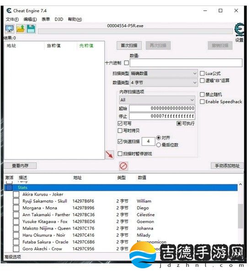Toggle the Lua公式 checkbox
The height and width of the screenshot is (271, 251).
pos(202,73)
